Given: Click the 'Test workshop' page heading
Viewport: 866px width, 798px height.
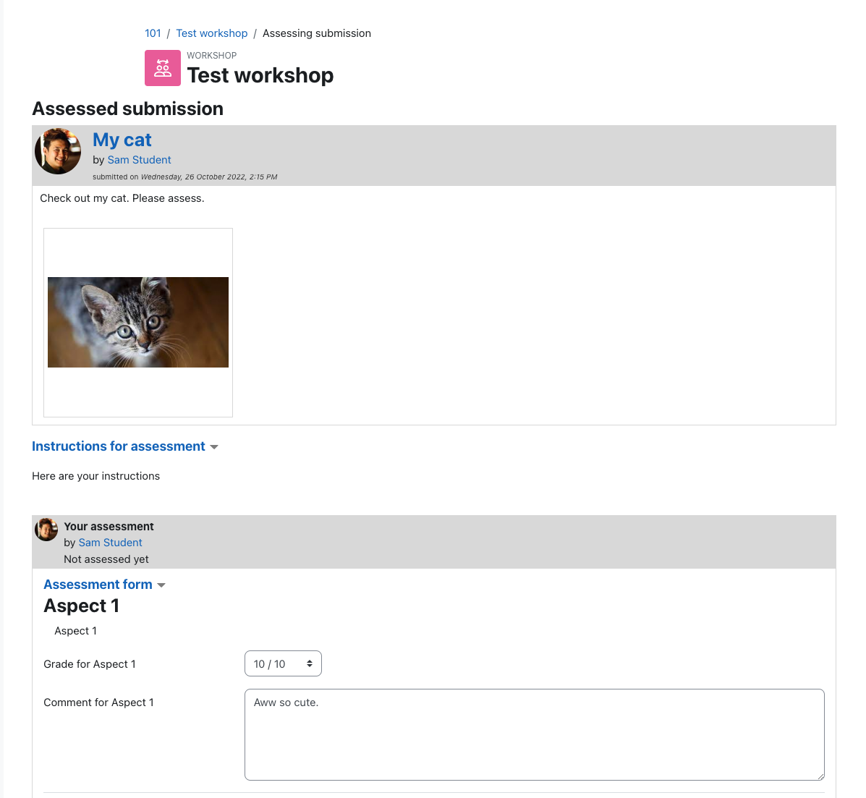Looking at the screenshot, I should pyautogui.click(x=260, y=75).
